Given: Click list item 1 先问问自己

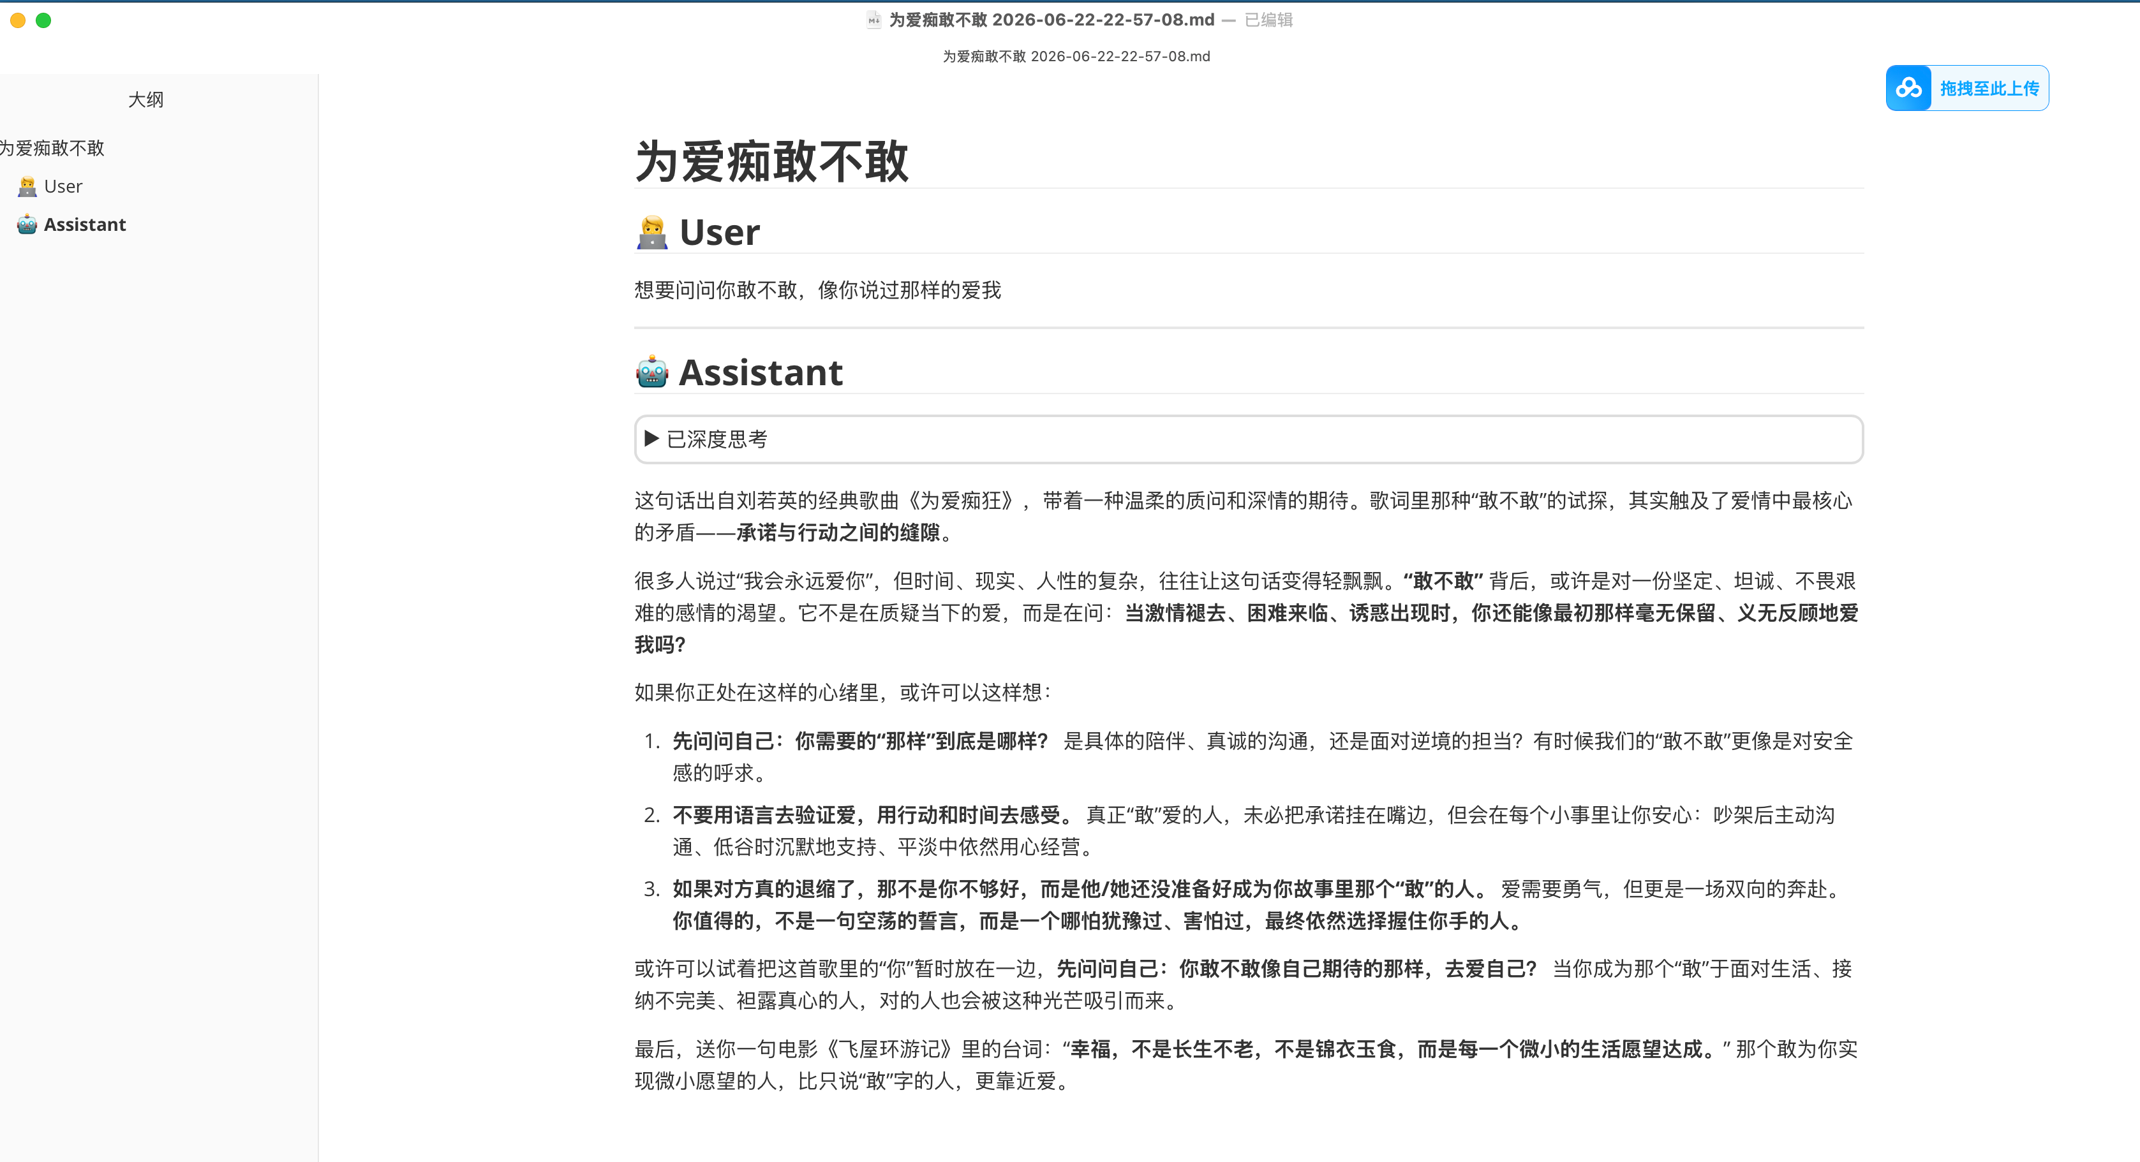Looking at the screenshot, I should click(1263, 756).
